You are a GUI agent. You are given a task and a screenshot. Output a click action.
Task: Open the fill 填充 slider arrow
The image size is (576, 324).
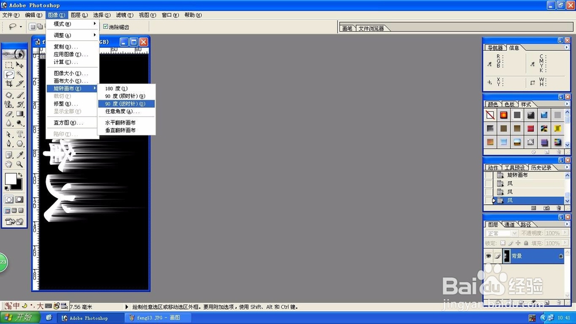[565, 243]
